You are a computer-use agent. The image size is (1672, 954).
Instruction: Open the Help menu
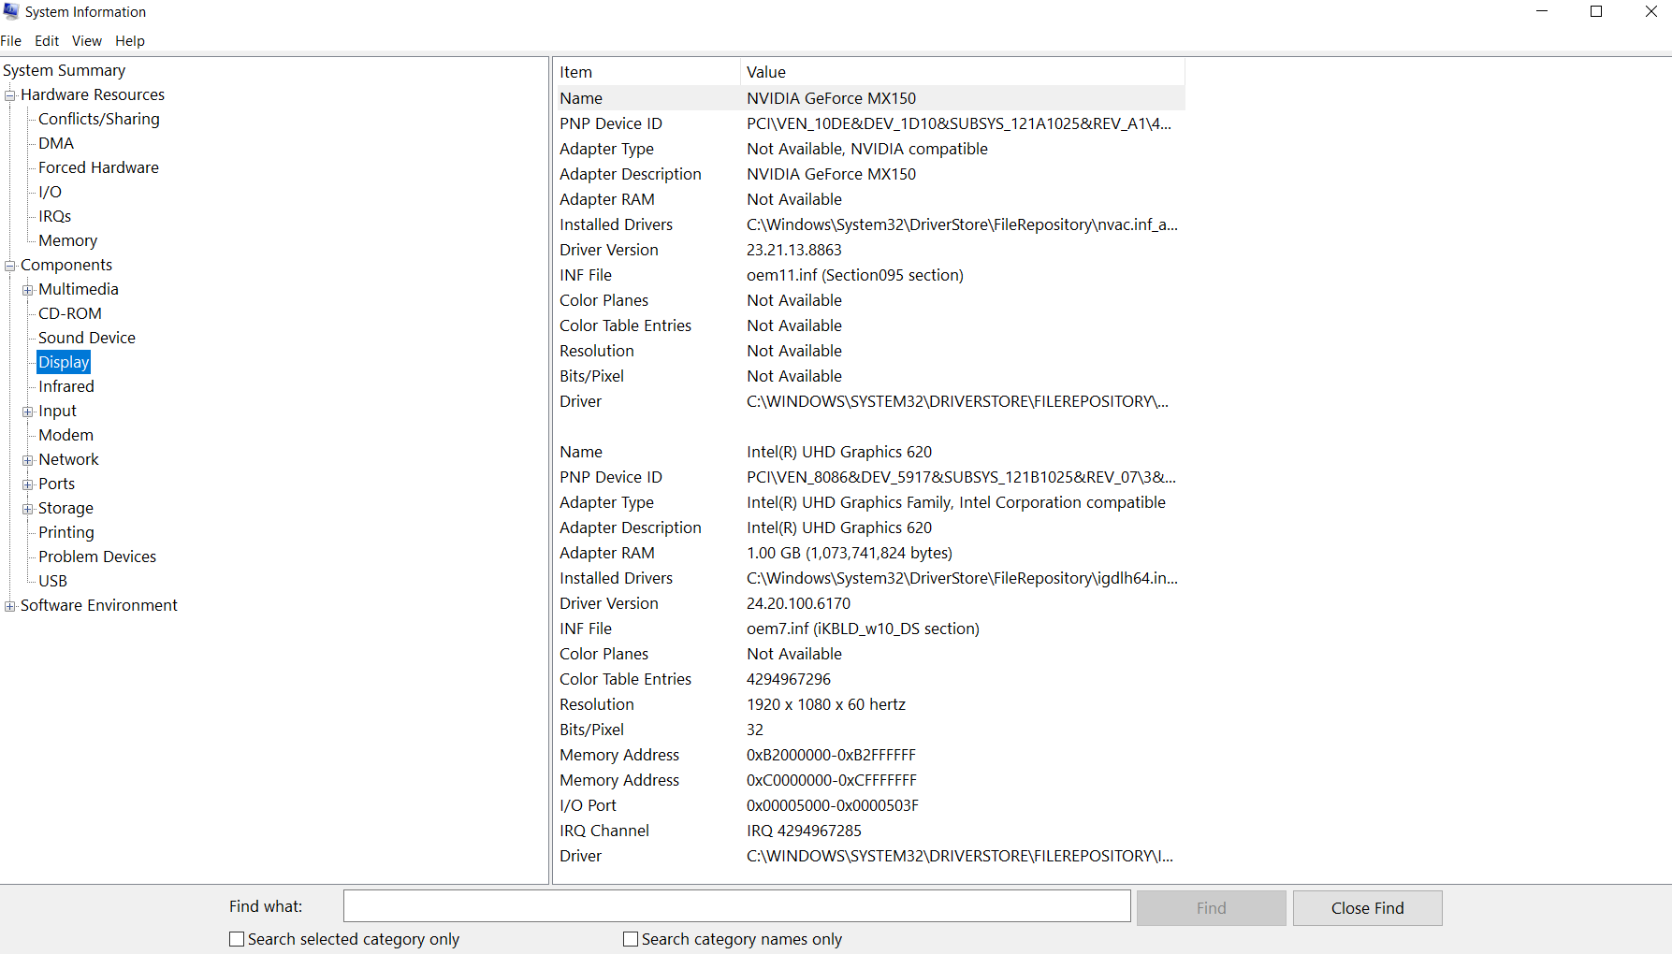point(130,41)
